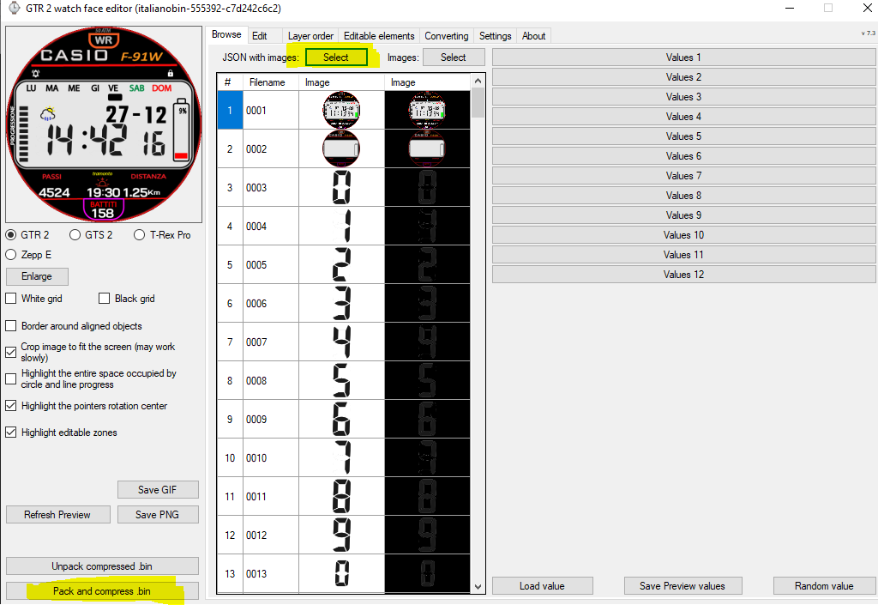Click filename 0004 in the list

[256, 227]
